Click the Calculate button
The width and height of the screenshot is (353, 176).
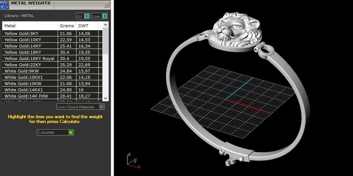click(55, 132)
